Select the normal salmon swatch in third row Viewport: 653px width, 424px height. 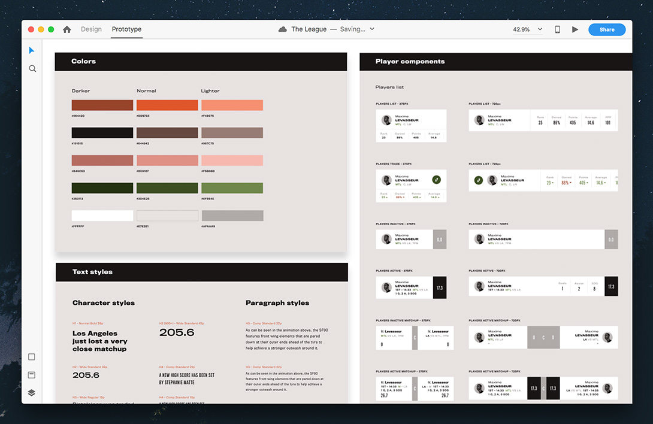click(x=167, y=160)
